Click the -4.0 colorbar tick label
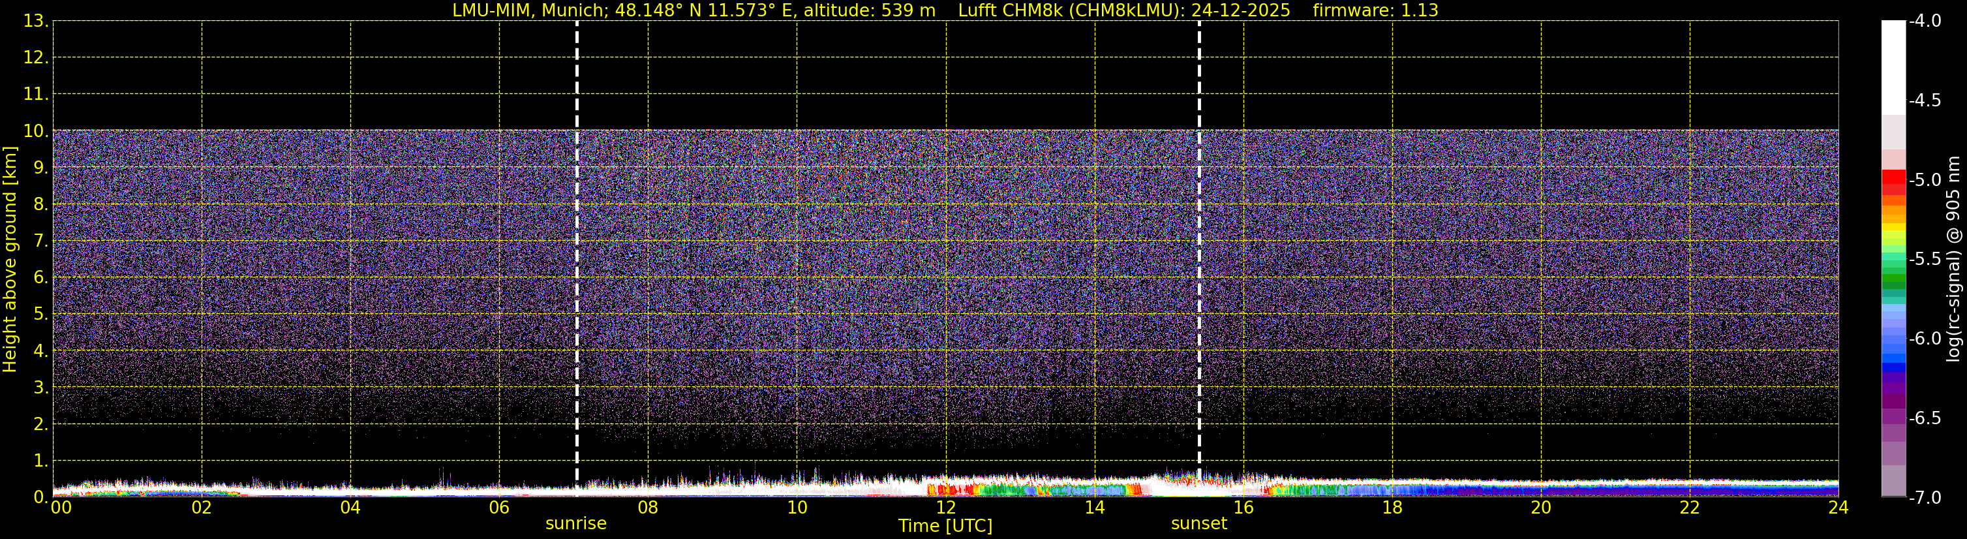 point(1924,22)
